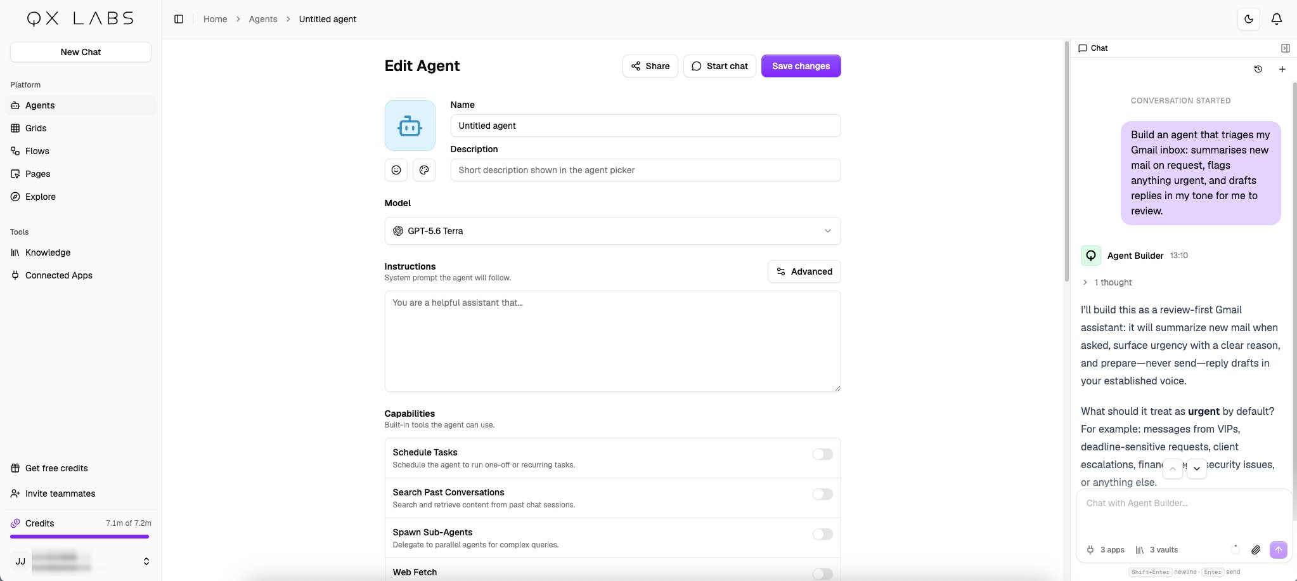Click Get free credits
The width and height of the screenshot is (1297, 581).
81,468
